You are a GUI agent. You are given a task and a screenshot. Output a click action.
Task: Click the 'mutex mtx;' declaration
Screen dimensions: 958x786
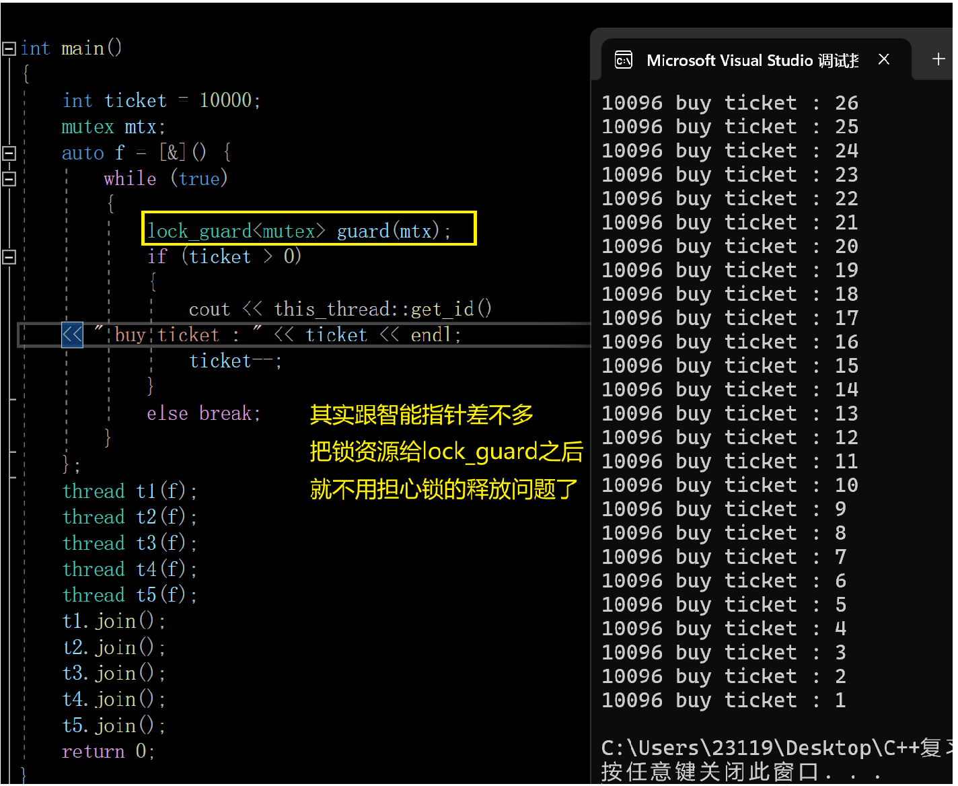tap(113, 127)
